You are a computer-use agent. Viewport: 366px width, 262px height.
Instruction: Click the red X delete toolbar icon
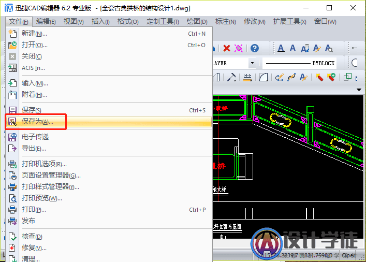226,48
